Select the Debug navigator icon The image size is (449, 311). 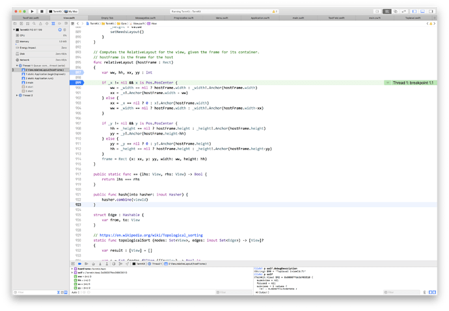click(53, 24)
